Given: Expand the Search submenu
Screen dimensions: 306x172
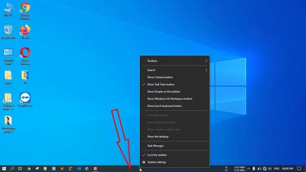Looking at the screenshot, I should 175,70.
